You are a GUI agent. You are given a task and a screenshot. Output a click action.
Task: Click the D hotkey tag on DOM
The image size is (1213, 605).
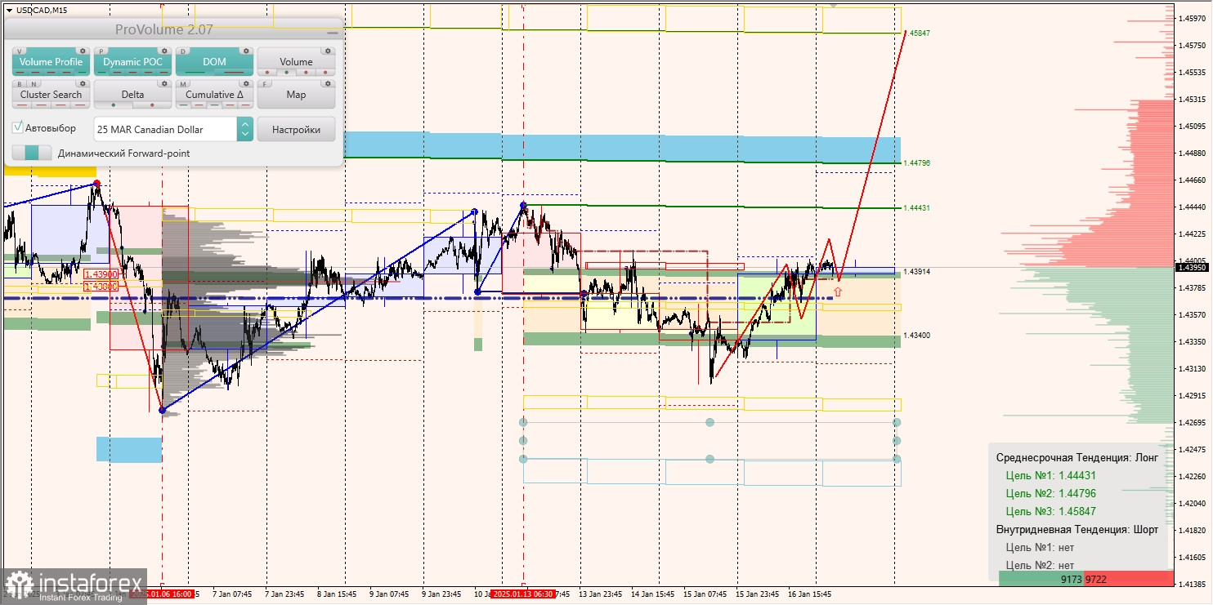[x=183, y=51]
